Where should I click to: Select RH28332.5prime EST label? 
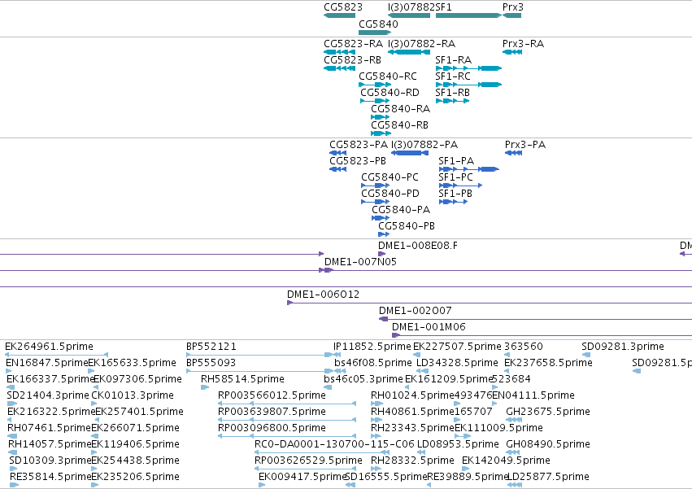click(412, 461)
